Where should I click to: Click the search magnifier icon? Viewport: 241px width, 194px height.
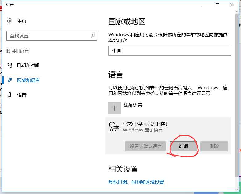pyautogui.click(x=93, y=36)
